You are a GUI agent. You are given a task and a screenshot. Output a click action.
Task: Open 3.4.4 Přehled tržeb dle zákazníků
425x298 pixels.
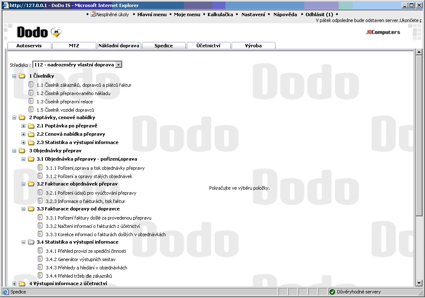[79, 276]
